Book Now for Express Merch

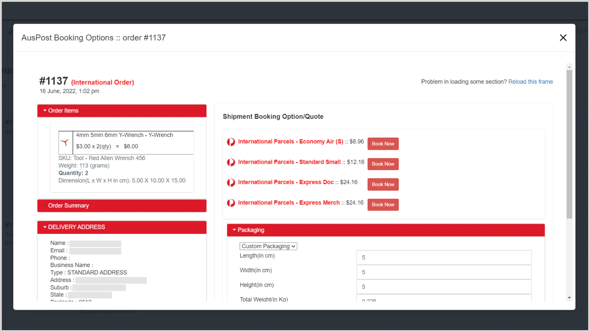pos(383,205)
